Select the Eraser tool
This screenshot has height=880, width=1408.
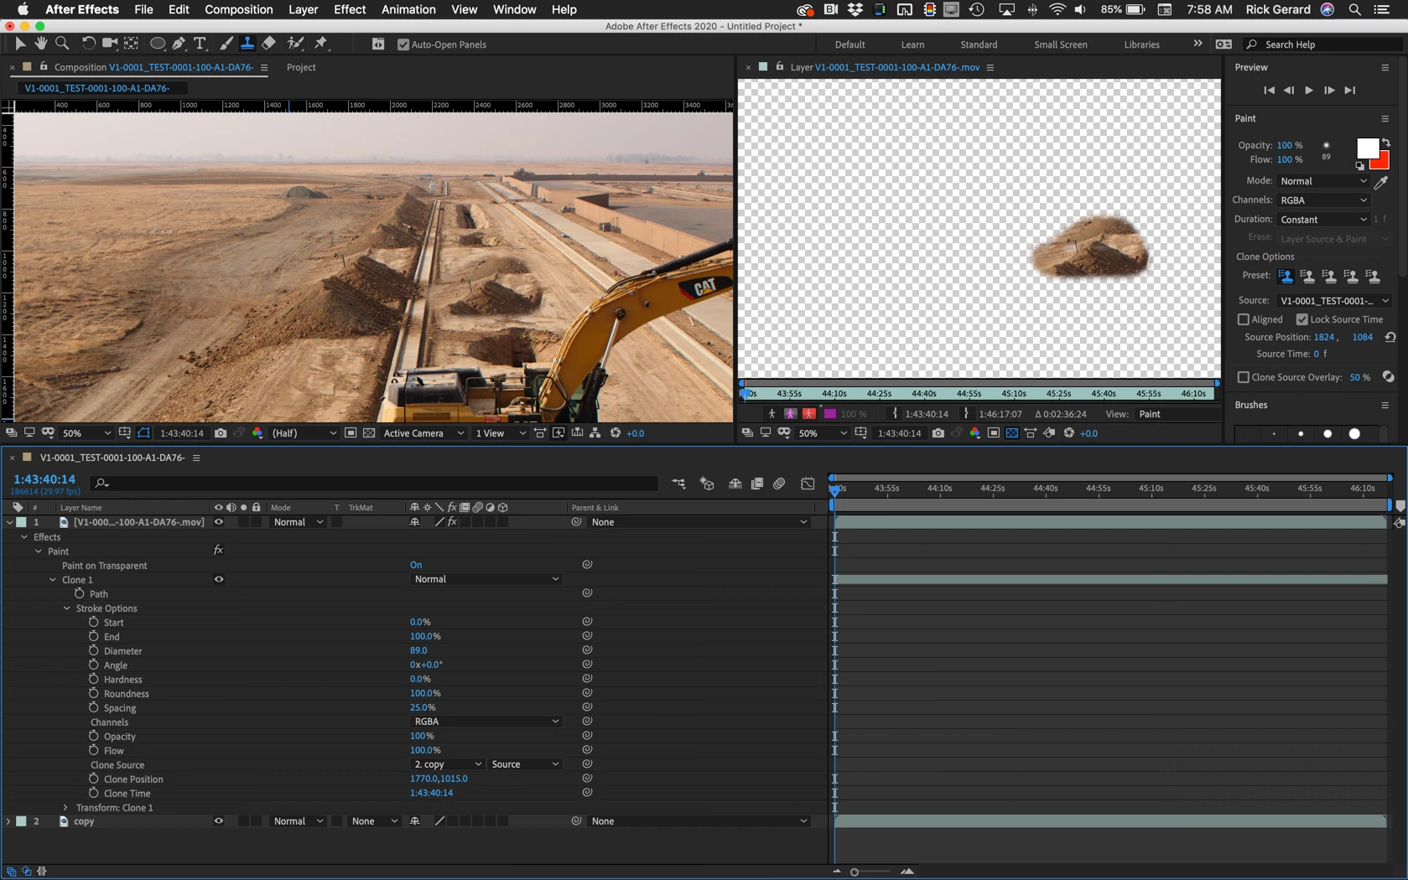(268, 44)
